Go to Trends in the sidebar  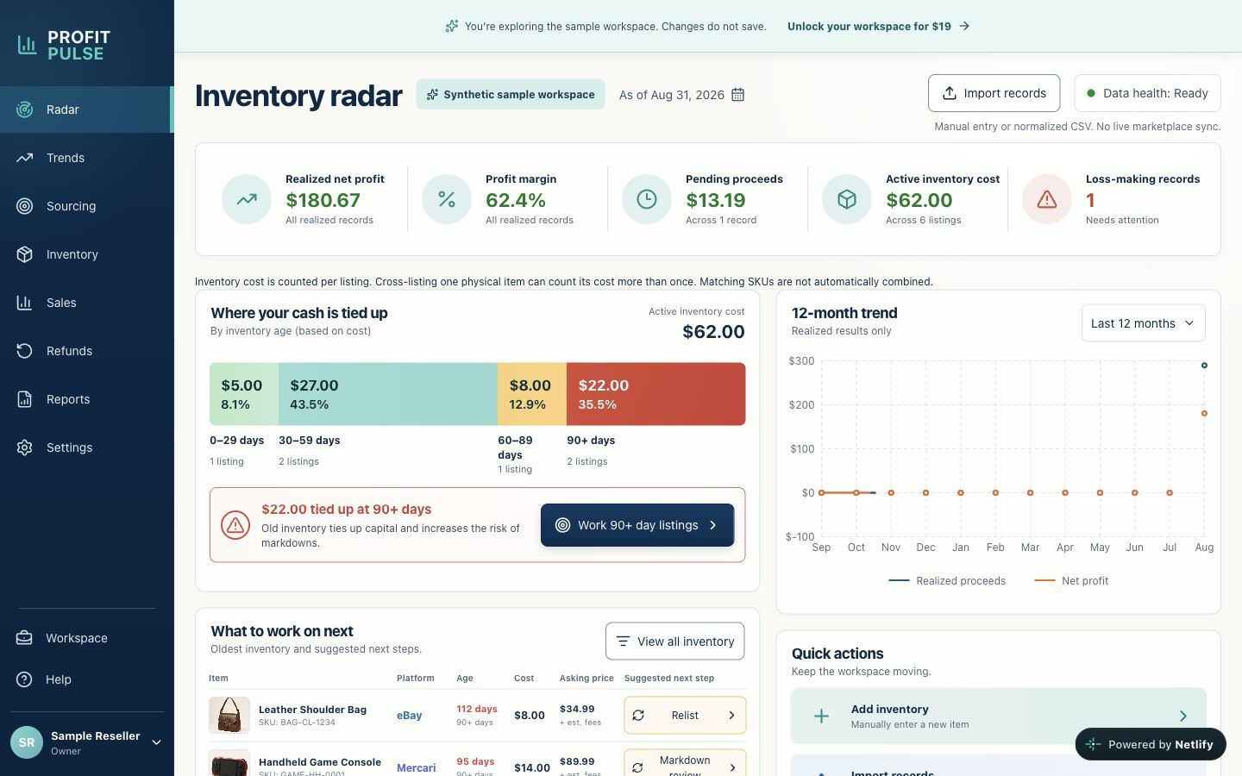[86, 158]
